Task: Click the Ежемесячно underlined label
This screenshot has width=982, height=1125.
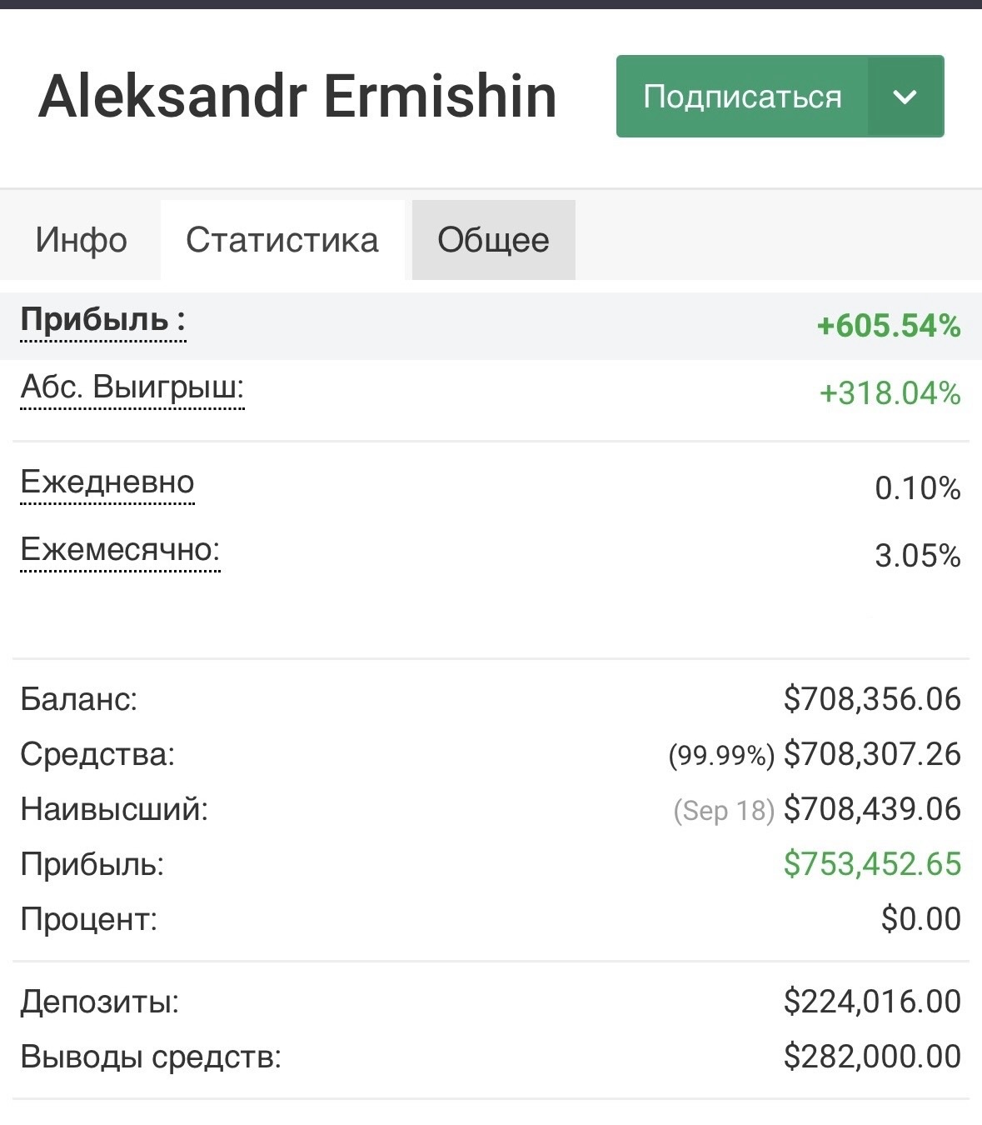Action: click(120, 550)
